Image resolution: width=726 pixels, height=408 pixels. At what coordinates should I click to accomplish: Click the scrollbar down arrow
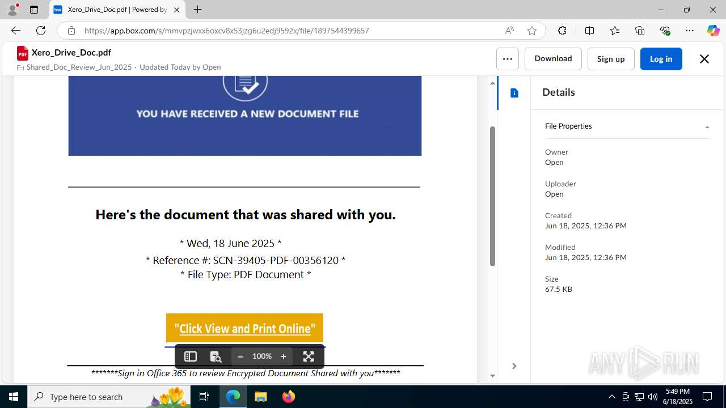tap(492, 376)
